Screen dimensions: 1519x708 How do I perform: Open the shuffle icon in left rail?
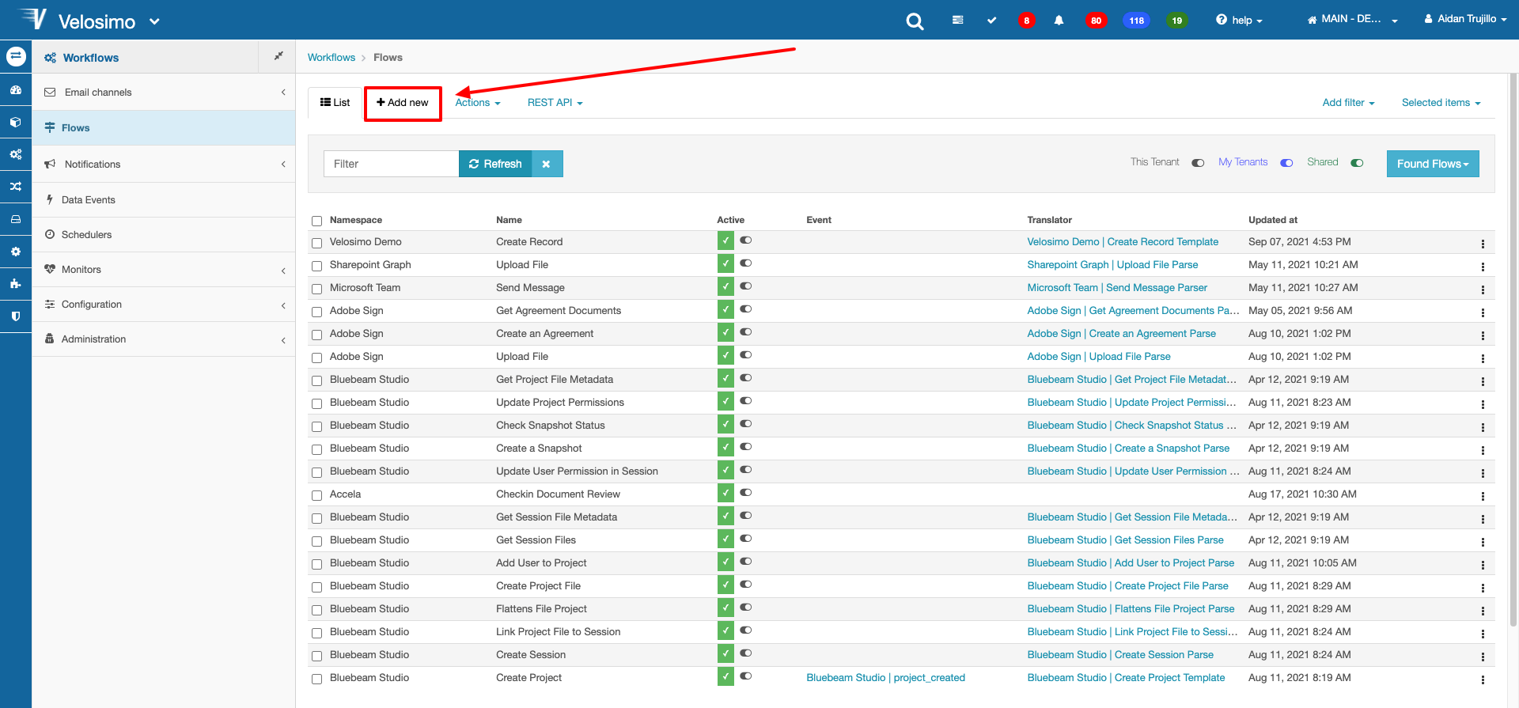[x=16, y=187]
